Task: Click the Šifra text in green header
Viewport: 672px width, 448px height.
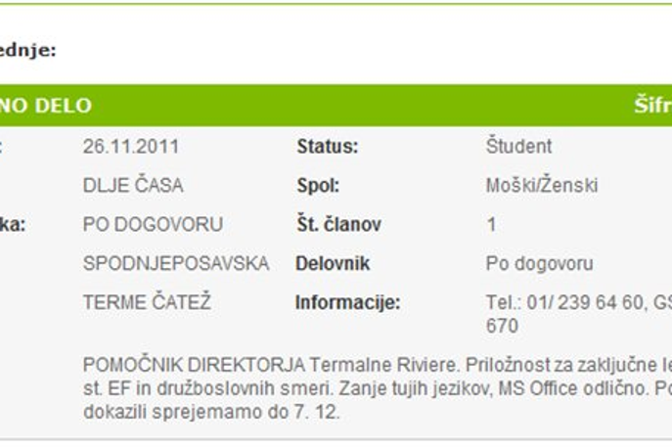Action: coord(652,106)
